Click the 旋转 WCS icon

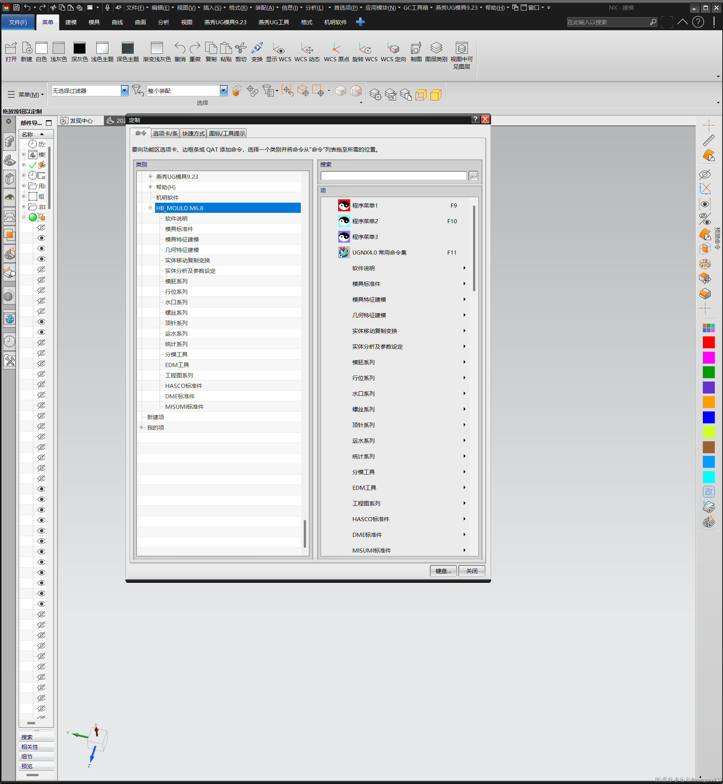[365, 49]
